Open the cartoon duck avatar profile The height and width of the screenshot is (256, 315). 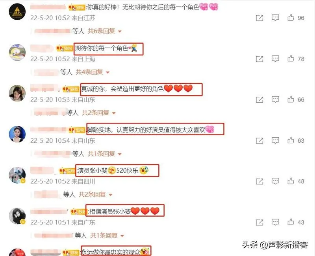(x=17, y=53)
